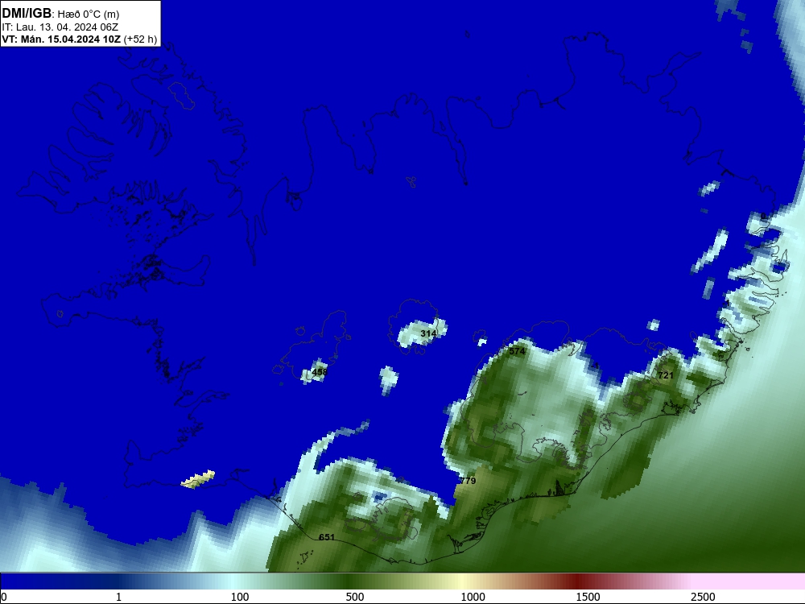Click the yellow patch on the southwest coast
805x604 pixels.
[198, 479]
